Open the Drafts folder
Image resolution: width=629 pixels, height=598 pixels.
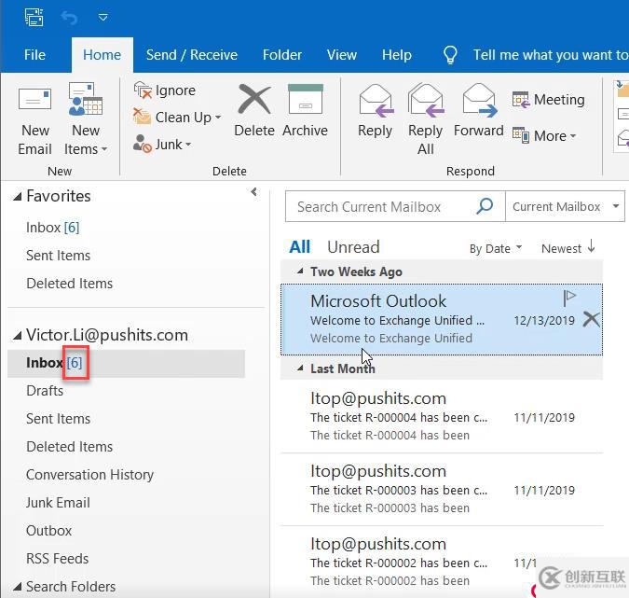pyautogui.click(x=45, y=391)
